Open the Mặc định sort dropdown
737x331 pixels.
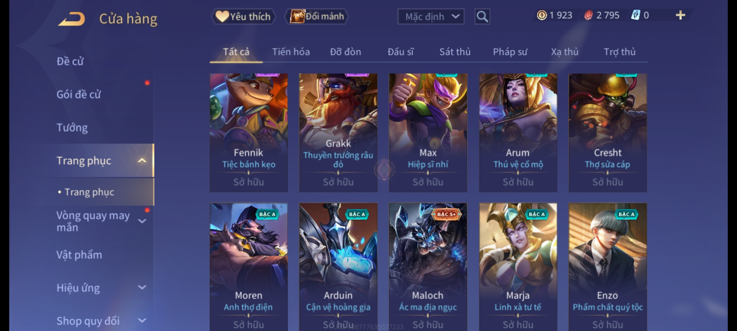pyautogui.click(x=431, y=17)
